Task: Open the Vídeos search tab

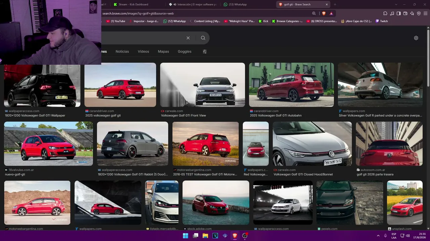Action: pyautogui.click(x=143, y=52)
